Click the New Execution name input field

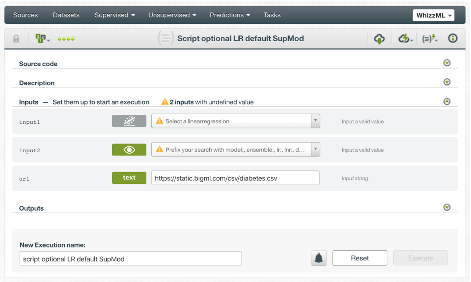click(x=130, y=259)
